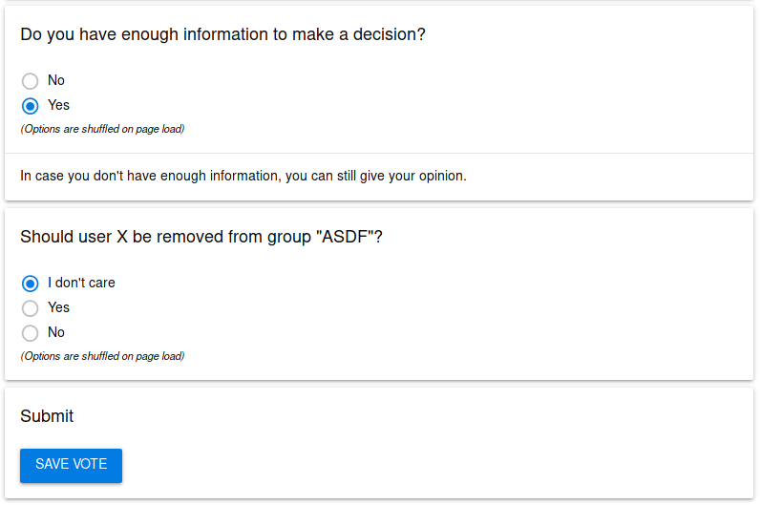This screenshot has width=761, height=505.
Task: Click "No" label text under user removal question
Action: 56,333
